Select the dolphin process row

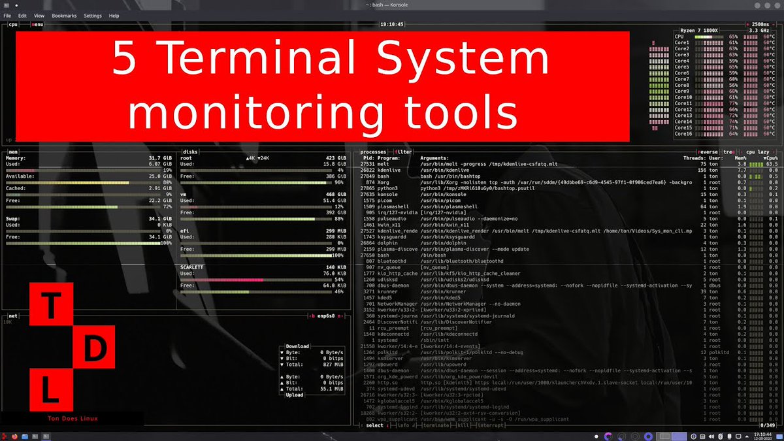click(568, 243)
